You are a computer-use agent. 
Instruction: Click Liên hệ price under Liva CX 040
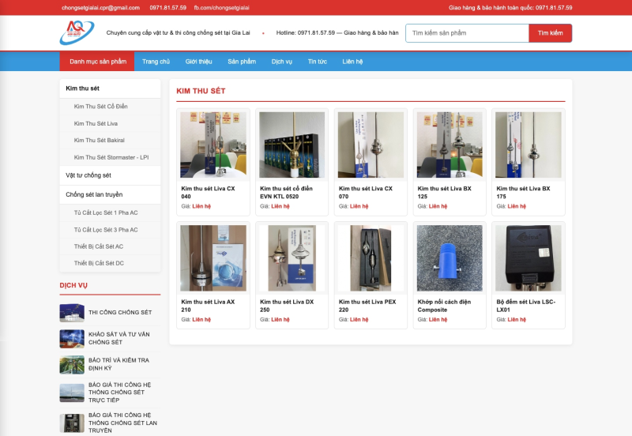(201, 206)
